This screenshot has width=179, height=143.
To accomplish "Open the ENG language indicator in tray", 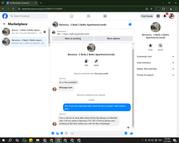I will pos(160,140).
